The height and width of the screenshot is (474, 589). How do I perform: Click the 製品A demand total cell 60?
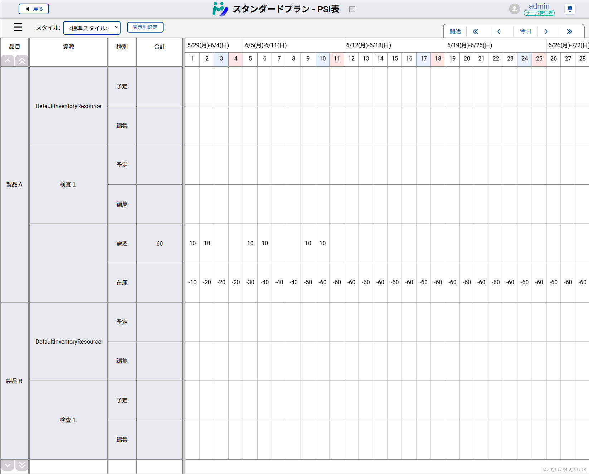click(x=160, y=243)
